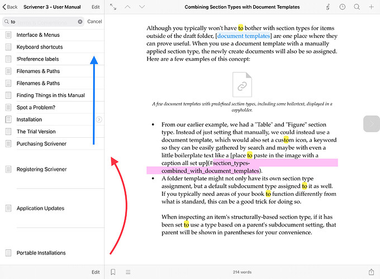Open the Interface & Menus document
Screen dimensions: 380x279
[x=52, y=35]
